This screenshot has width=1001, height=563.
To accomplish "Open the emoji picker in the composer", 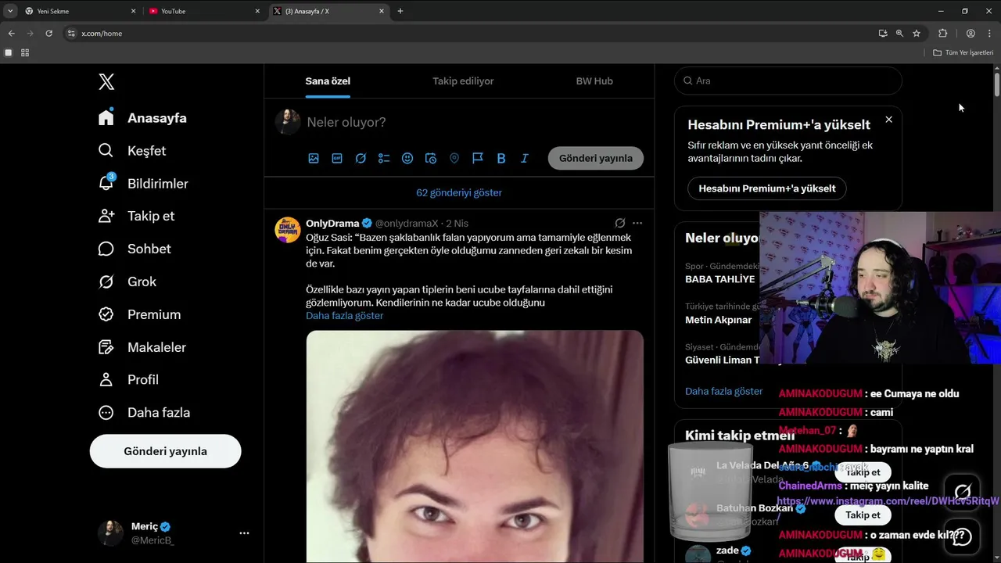I will pyautogui.click(x=407, y=158).
